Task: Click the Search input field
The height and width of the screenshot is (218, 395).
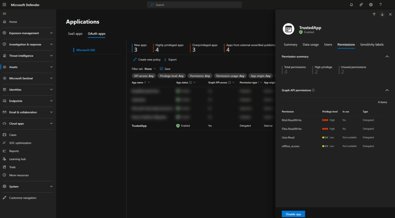Action: [x=194, y=5]
